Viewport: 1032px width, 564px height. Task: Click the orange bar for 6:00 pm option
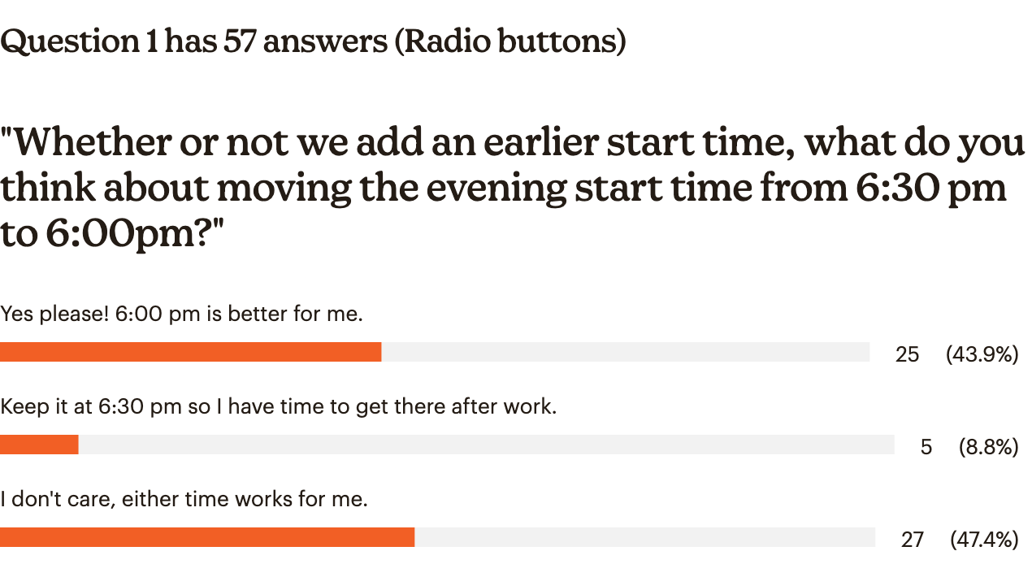(x=191, y=352)
